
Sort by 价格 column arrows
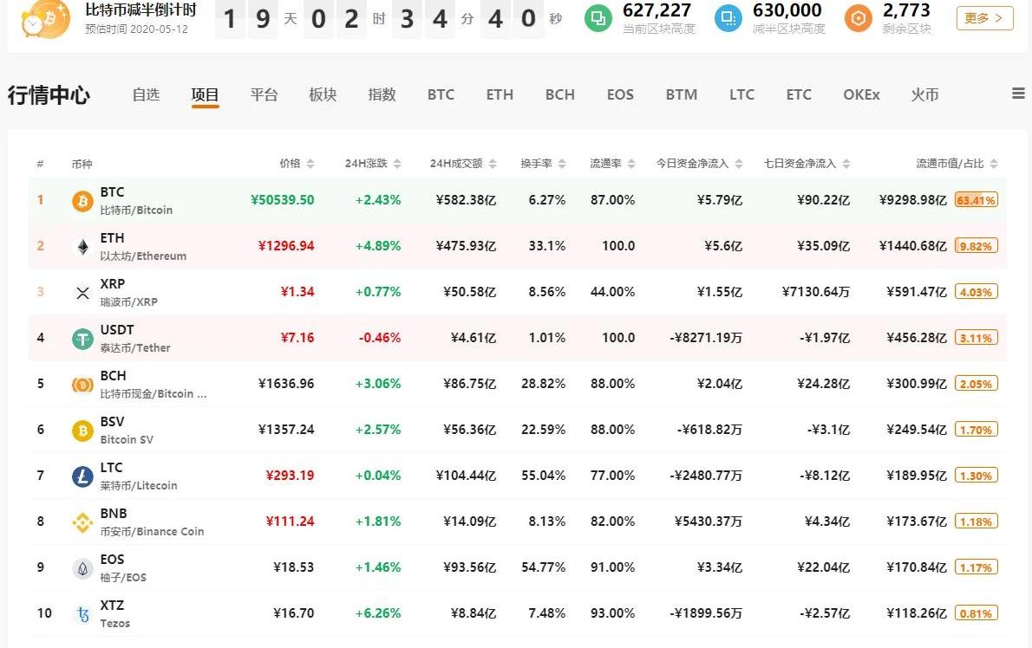[310, 164]
